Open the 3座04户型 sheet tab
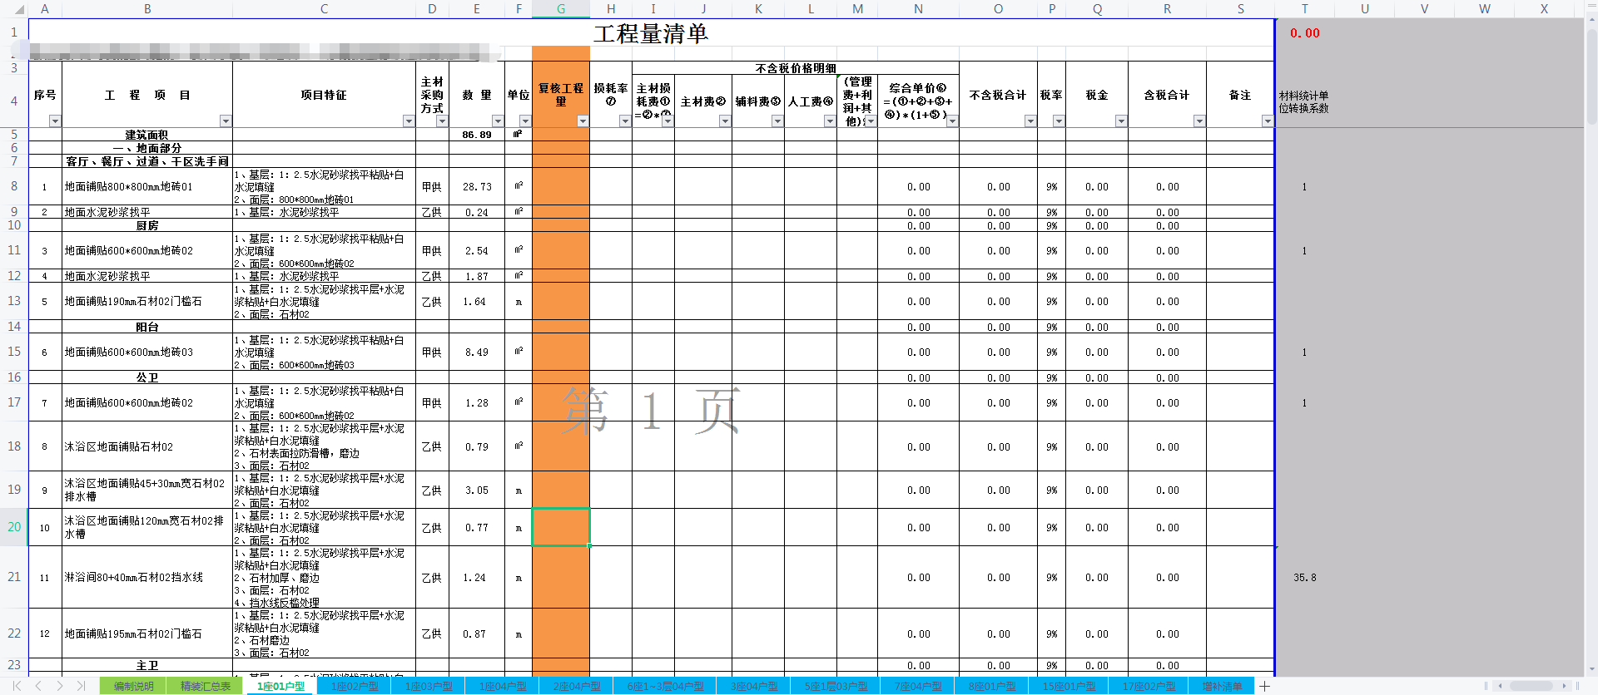The image size is (1598, 695). click(x=755, y=686)
